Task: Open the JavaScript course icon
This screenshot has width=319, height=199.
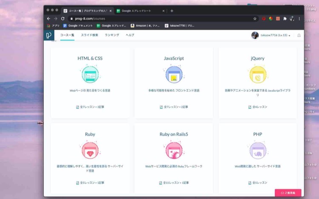Action: click(x=174, y=74)
